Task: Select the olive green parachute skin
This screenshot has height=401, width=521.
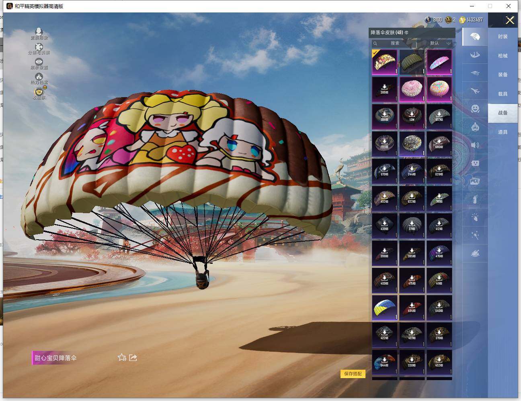Action: pos(412,62)
